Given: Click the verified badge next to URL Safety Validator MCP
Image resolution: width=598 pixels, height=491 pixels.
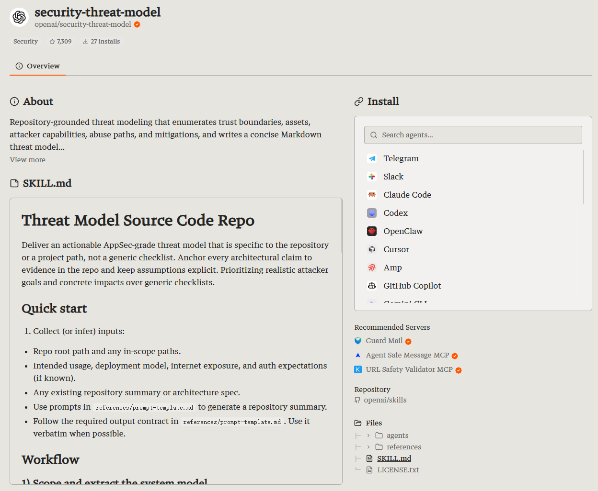Looking at the screenshot, I should [x=459, y=370].
